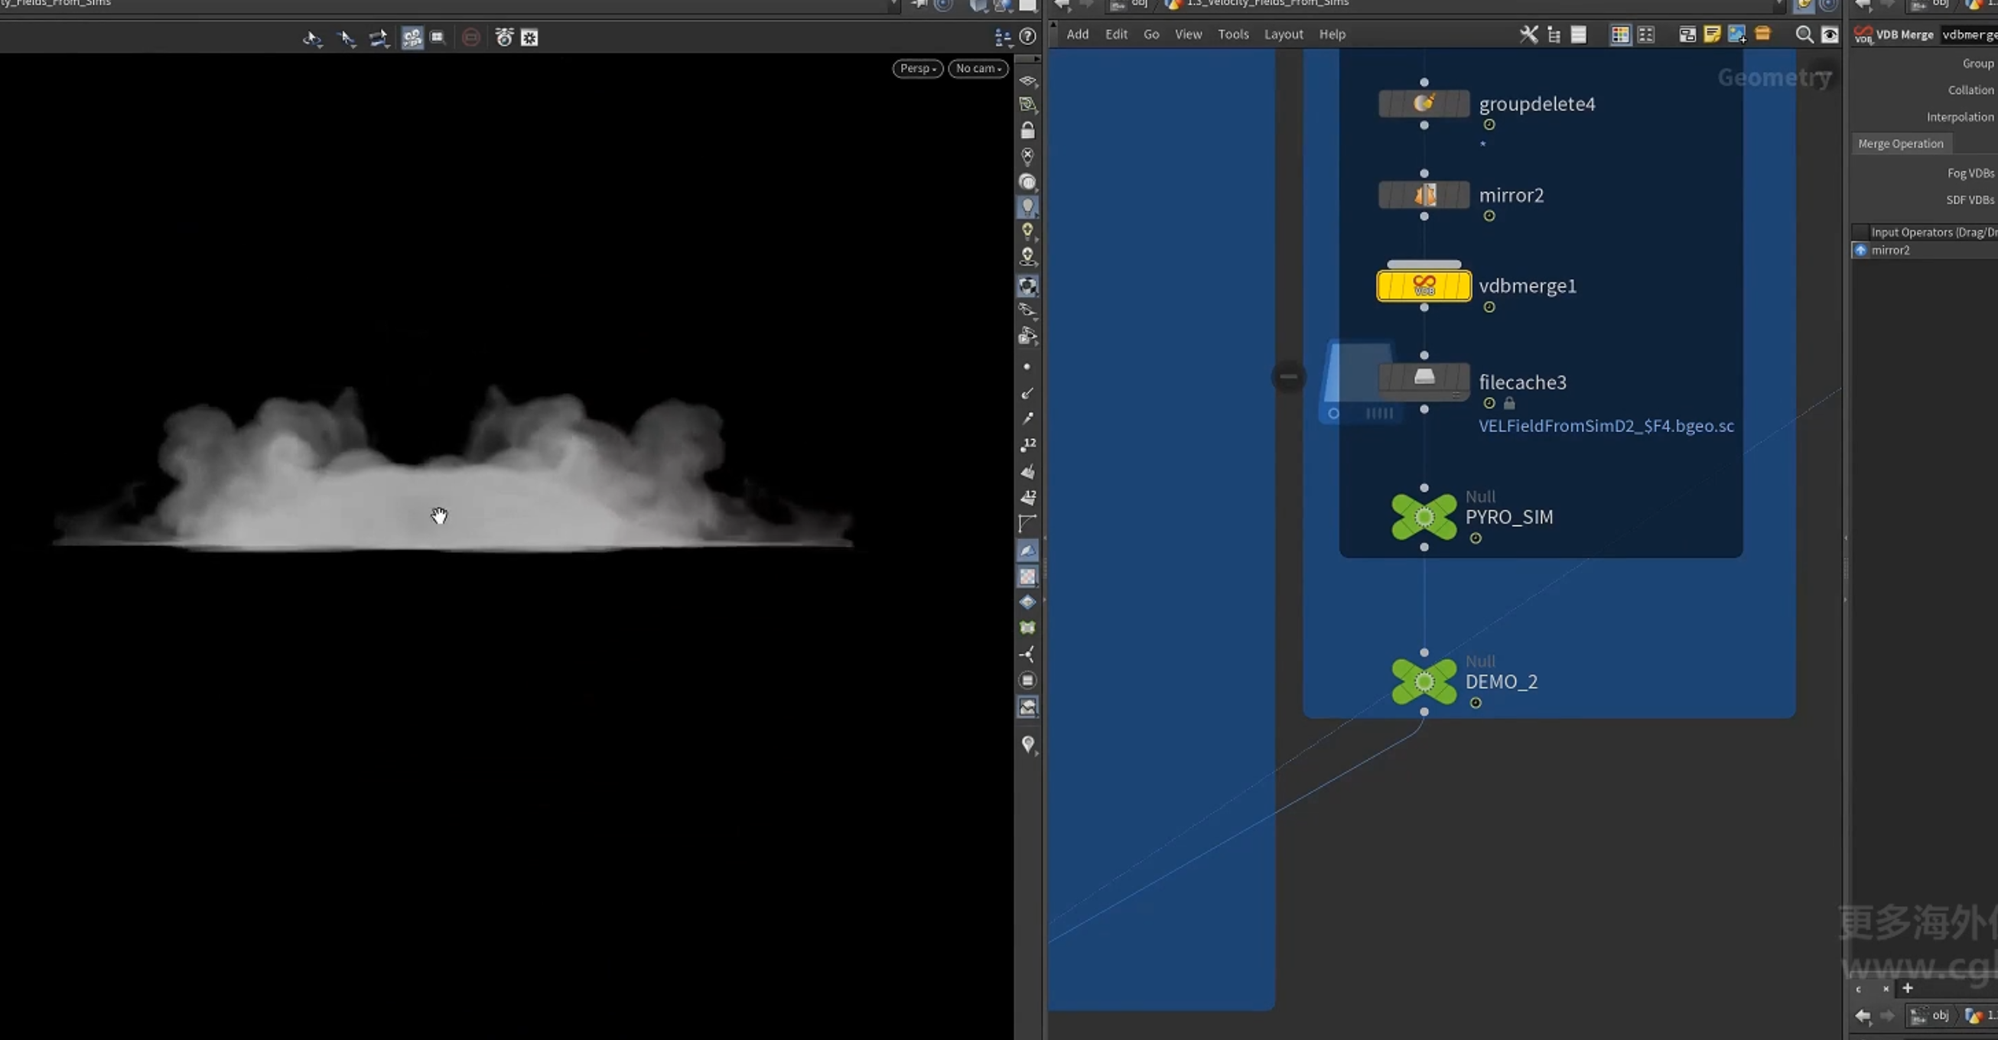The height and width of the screenshot is (1040, 1998).
Task: Click the mirror2 input operator entry
Action: (x=1889, y=250)
